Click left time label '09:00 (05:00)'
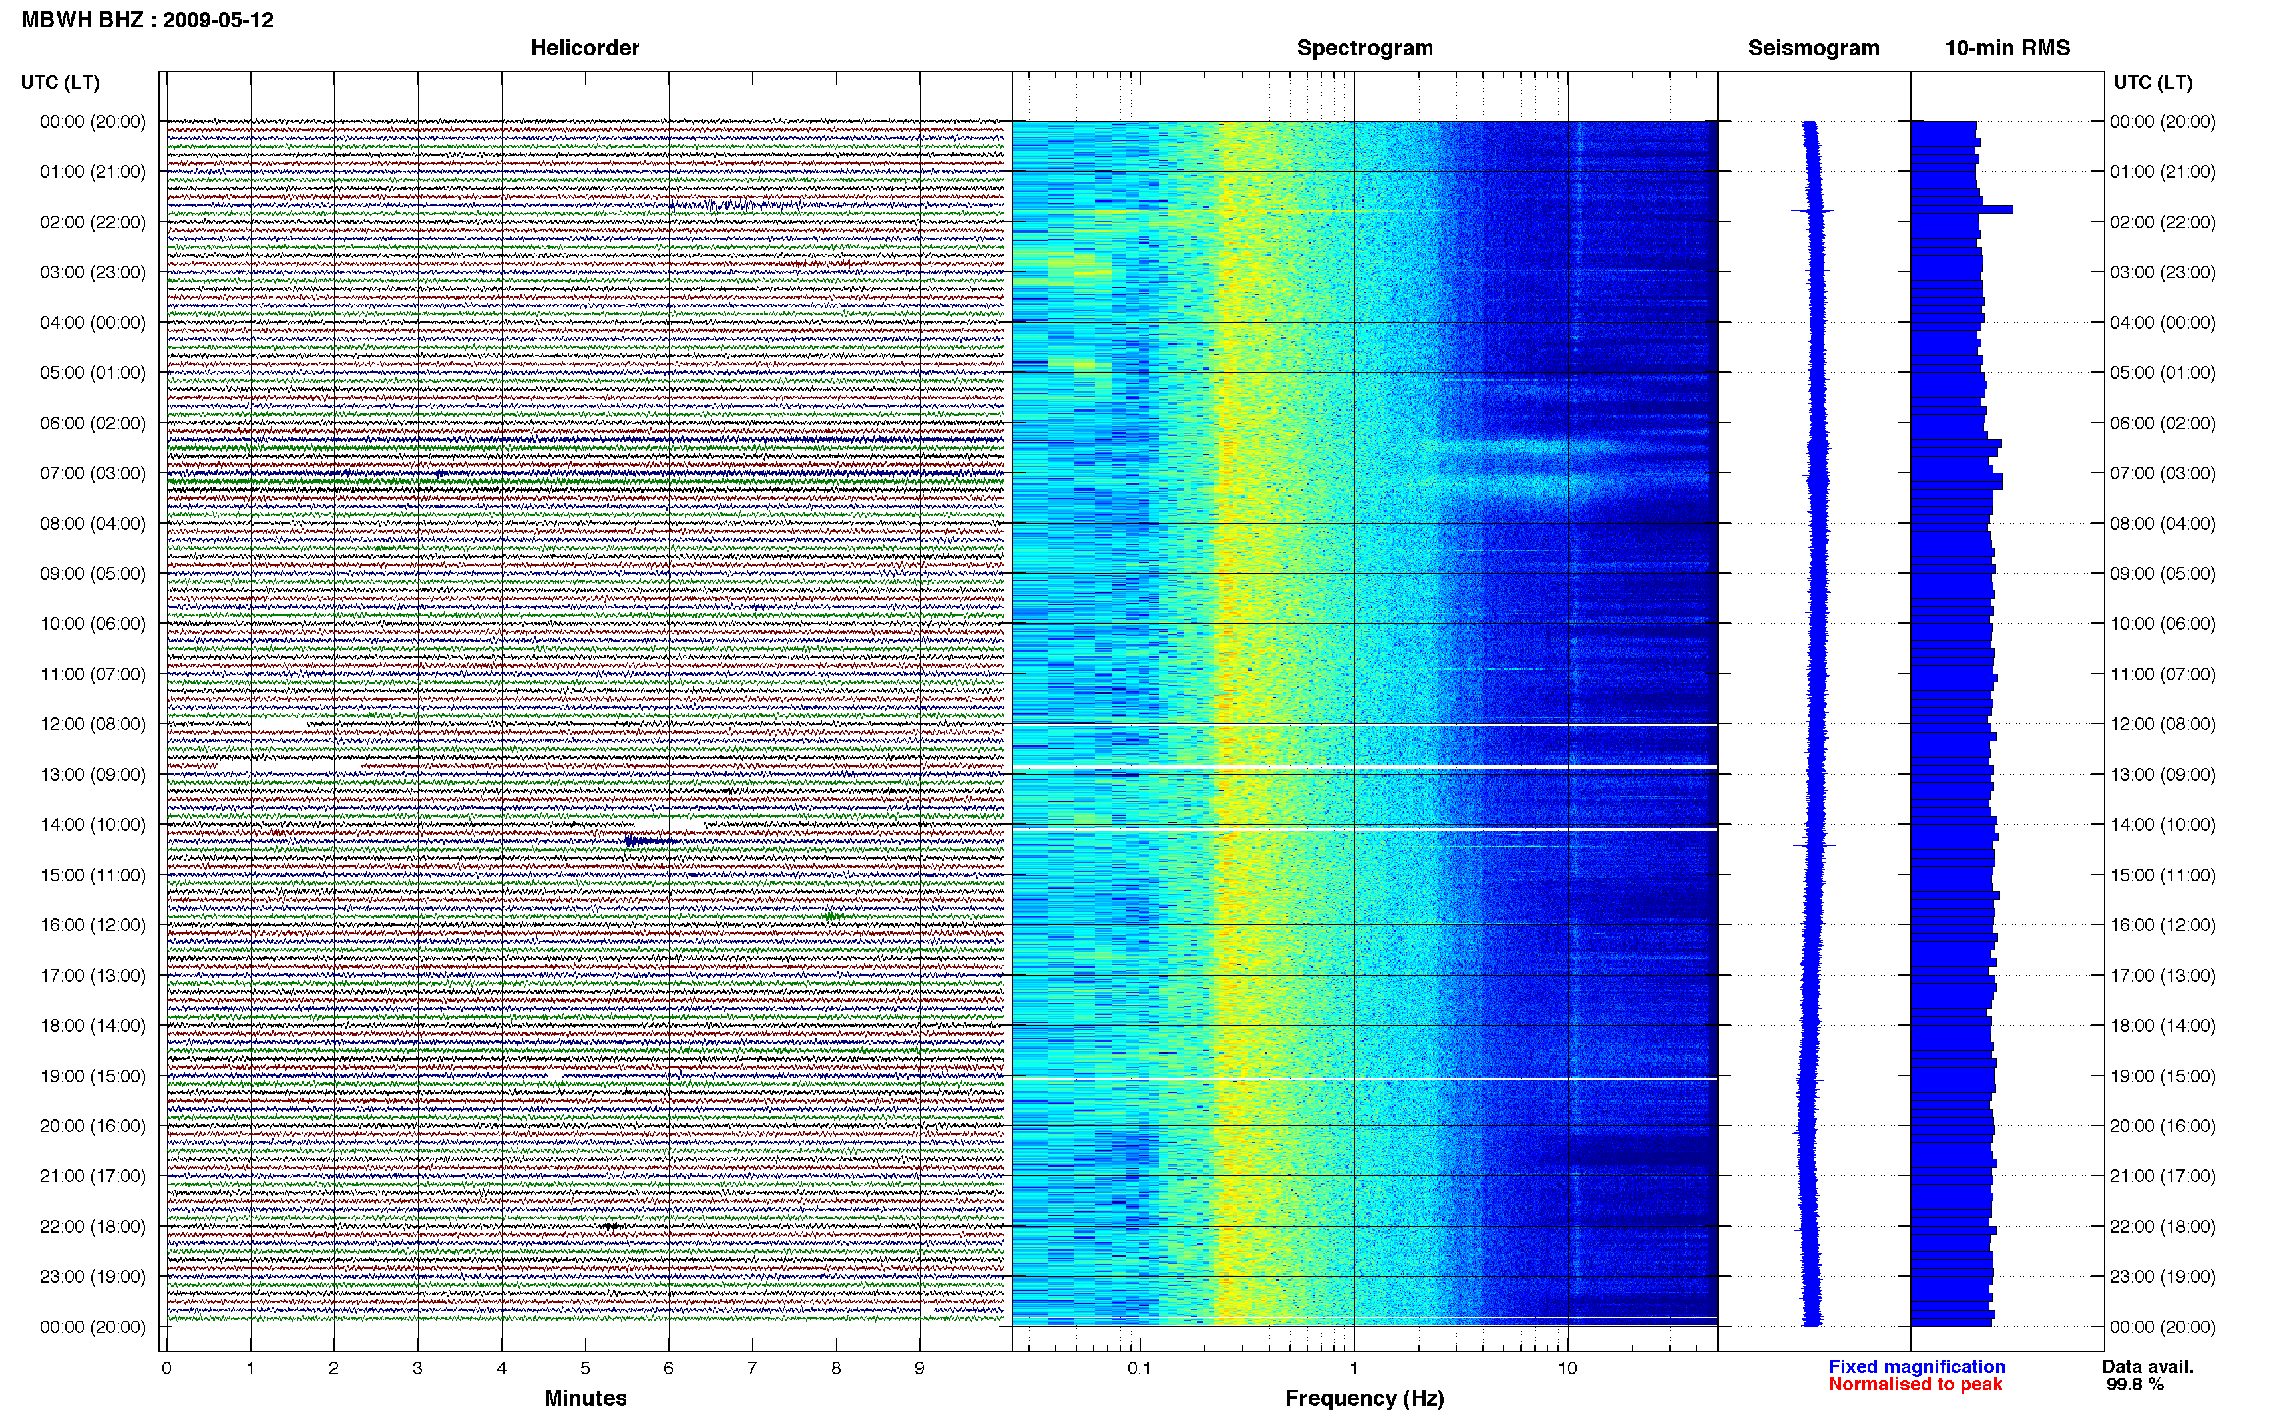This screenshot has height=1423, width=2275. (93, 573)
